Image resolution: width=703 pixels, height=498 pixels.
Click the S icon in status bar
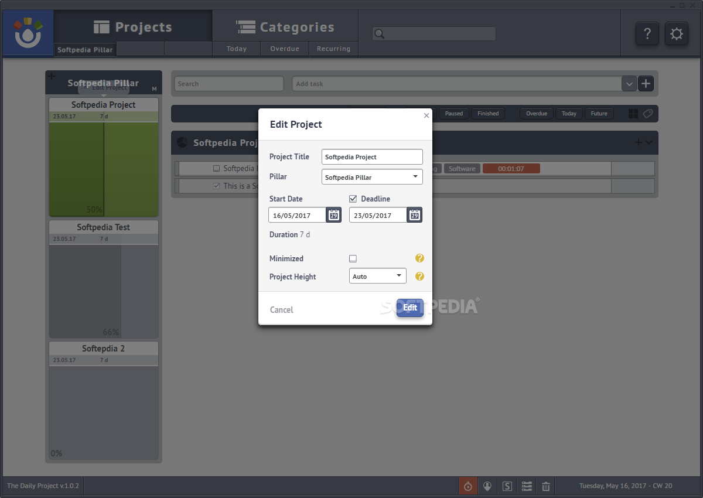pyautogui.click(x=507, y=486)
